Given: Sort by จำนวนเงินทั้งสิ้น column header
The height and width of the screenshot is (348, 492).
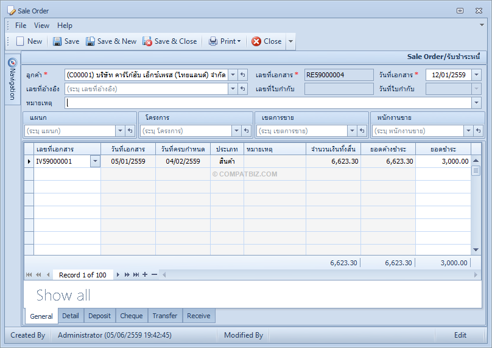Looking at the screenshot, I should 333,149.
